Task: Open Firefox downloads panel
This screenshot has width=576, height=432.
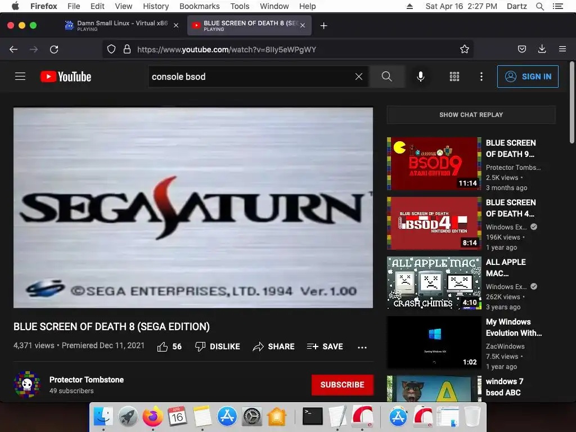Action: 542,49
